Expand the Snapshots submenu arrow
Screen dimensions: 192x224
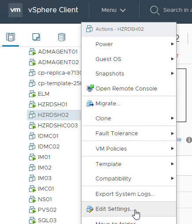coord(173,73)
